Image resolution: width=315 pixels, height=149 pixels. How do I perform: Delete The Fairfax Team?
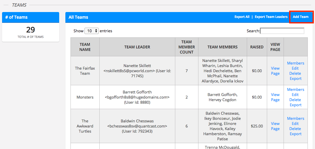295,73
